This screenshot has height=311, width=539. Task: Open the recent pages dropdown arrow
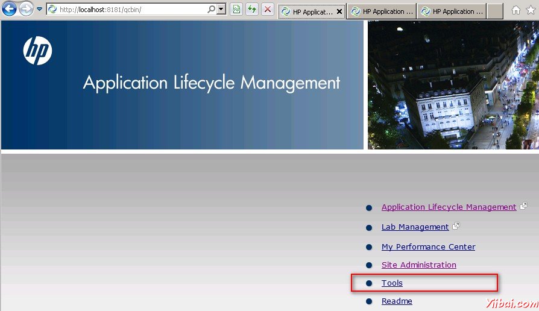point(40,10)
